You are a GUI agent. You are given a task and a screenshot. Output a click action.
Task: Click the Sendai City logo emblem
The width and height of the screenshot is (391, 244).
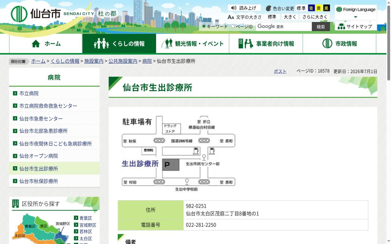pos(19,14)
